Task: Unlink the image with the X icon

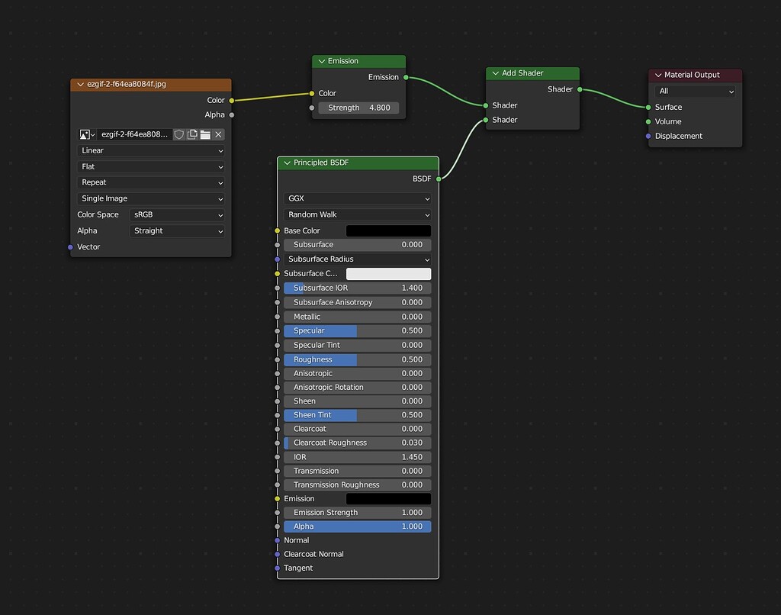Action: (x=218, y=134)
